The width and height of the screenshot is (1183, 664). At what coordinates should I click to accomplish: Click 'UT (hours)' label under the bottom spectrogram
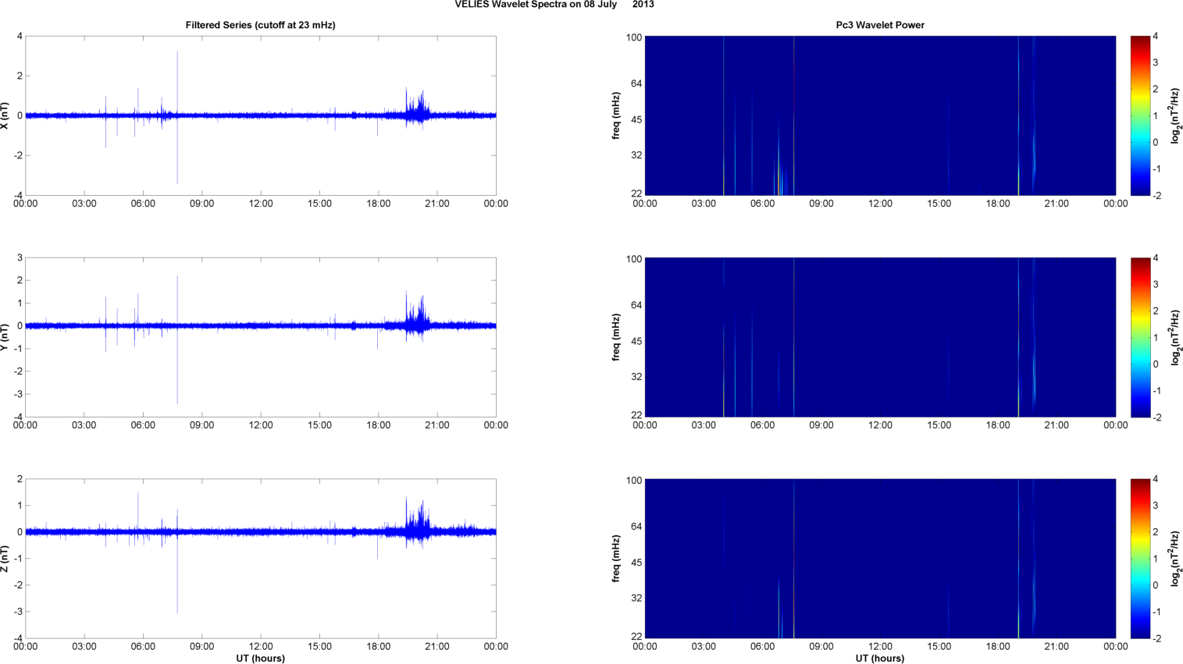click(x=880, y=659)
